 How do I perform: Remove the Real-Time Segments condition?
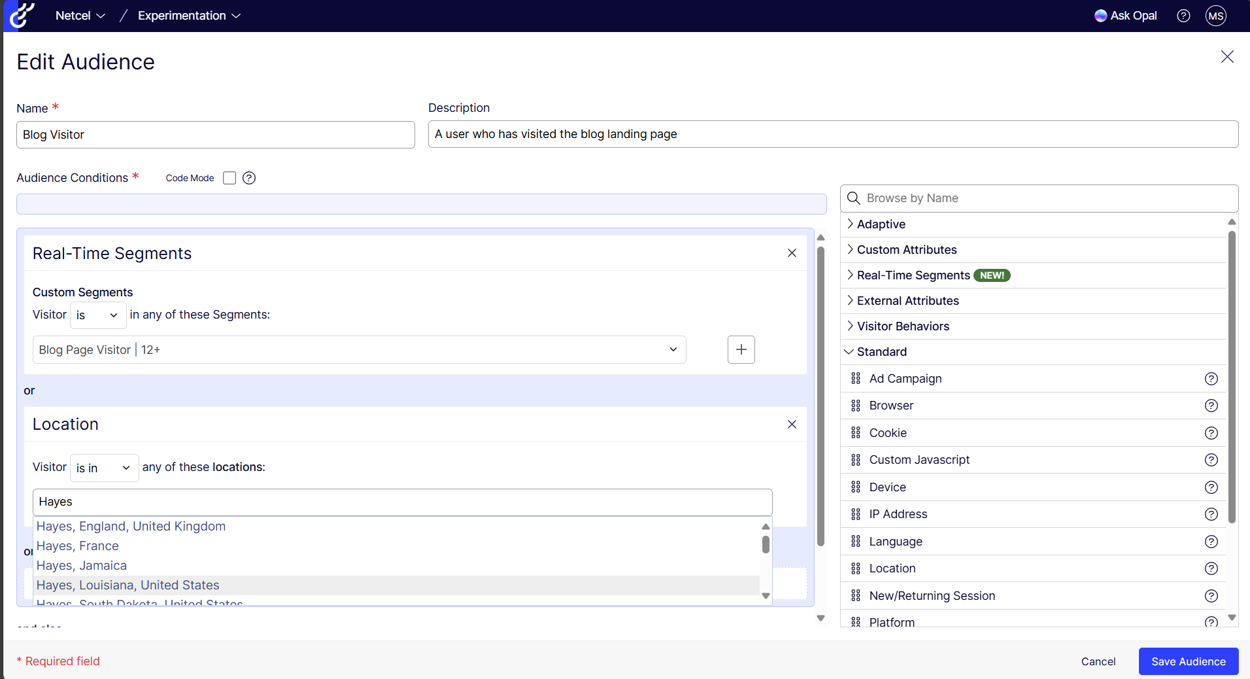tap(791, 253)
